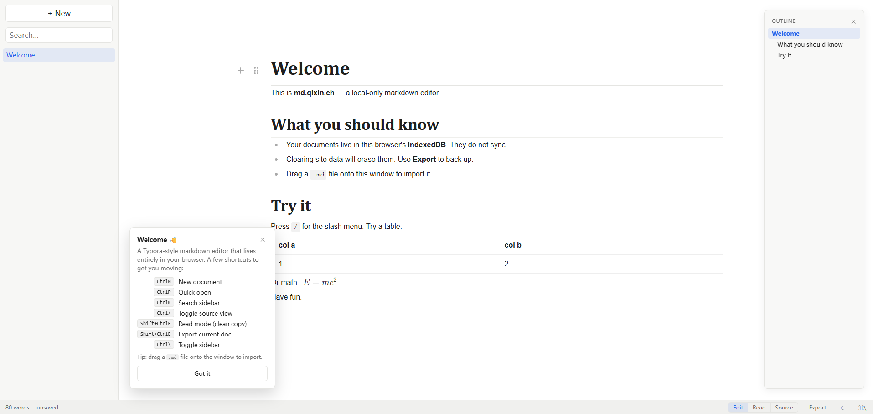873x414 pixels.
Task: Click the plus icon beside the Welcome heading
Action: (241, 71)
